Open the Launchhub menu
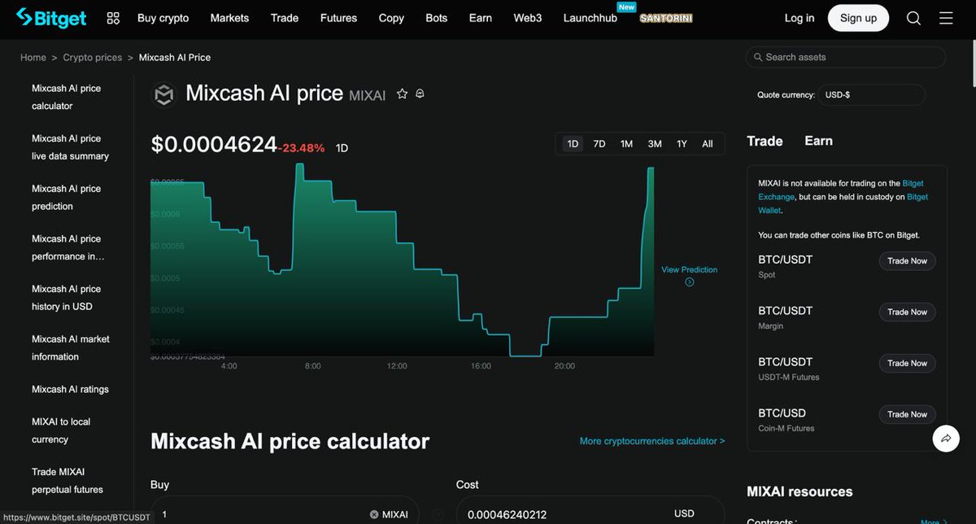This screenshot has height=524, width=976. (x=590, y=18)
